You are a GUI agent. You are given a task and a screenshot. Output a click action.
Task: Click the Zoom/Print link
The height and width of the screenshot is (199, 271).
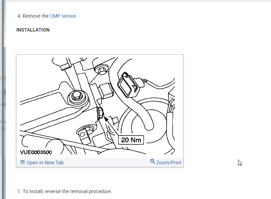pos(169,163)
